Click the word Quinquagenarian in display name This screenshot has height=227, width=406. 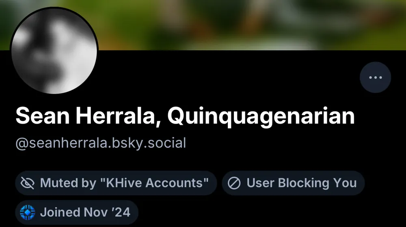pos(261,116)
